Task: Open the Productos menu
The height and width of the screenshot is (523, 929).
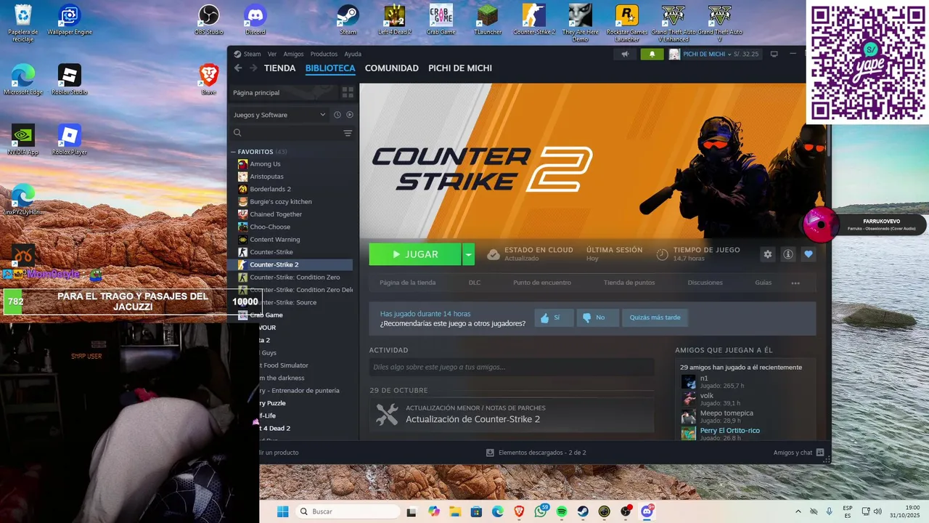Action: (x=324, y=54)
